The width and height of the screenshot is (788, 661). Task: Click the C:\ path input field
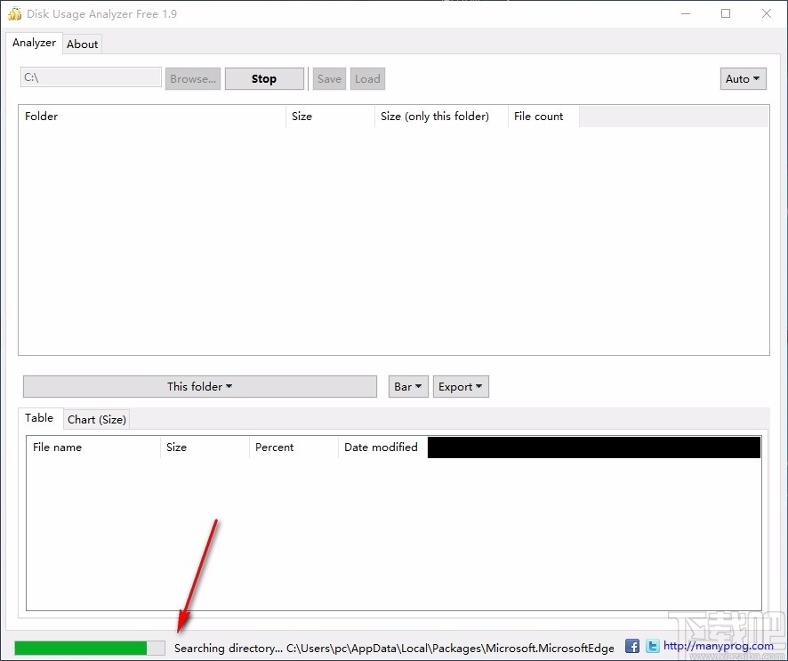coord(90,77)
